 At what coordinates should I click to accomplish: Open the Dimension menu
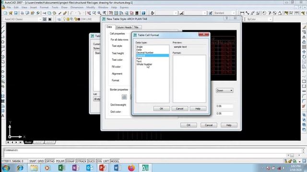(x=77, y=8)
